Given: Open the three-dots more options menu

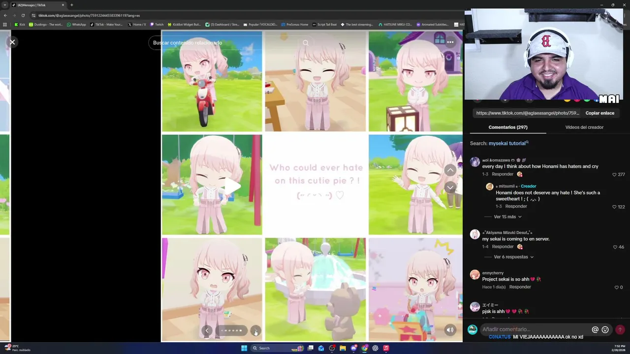Looking at the screenshot, I should 450,42.
